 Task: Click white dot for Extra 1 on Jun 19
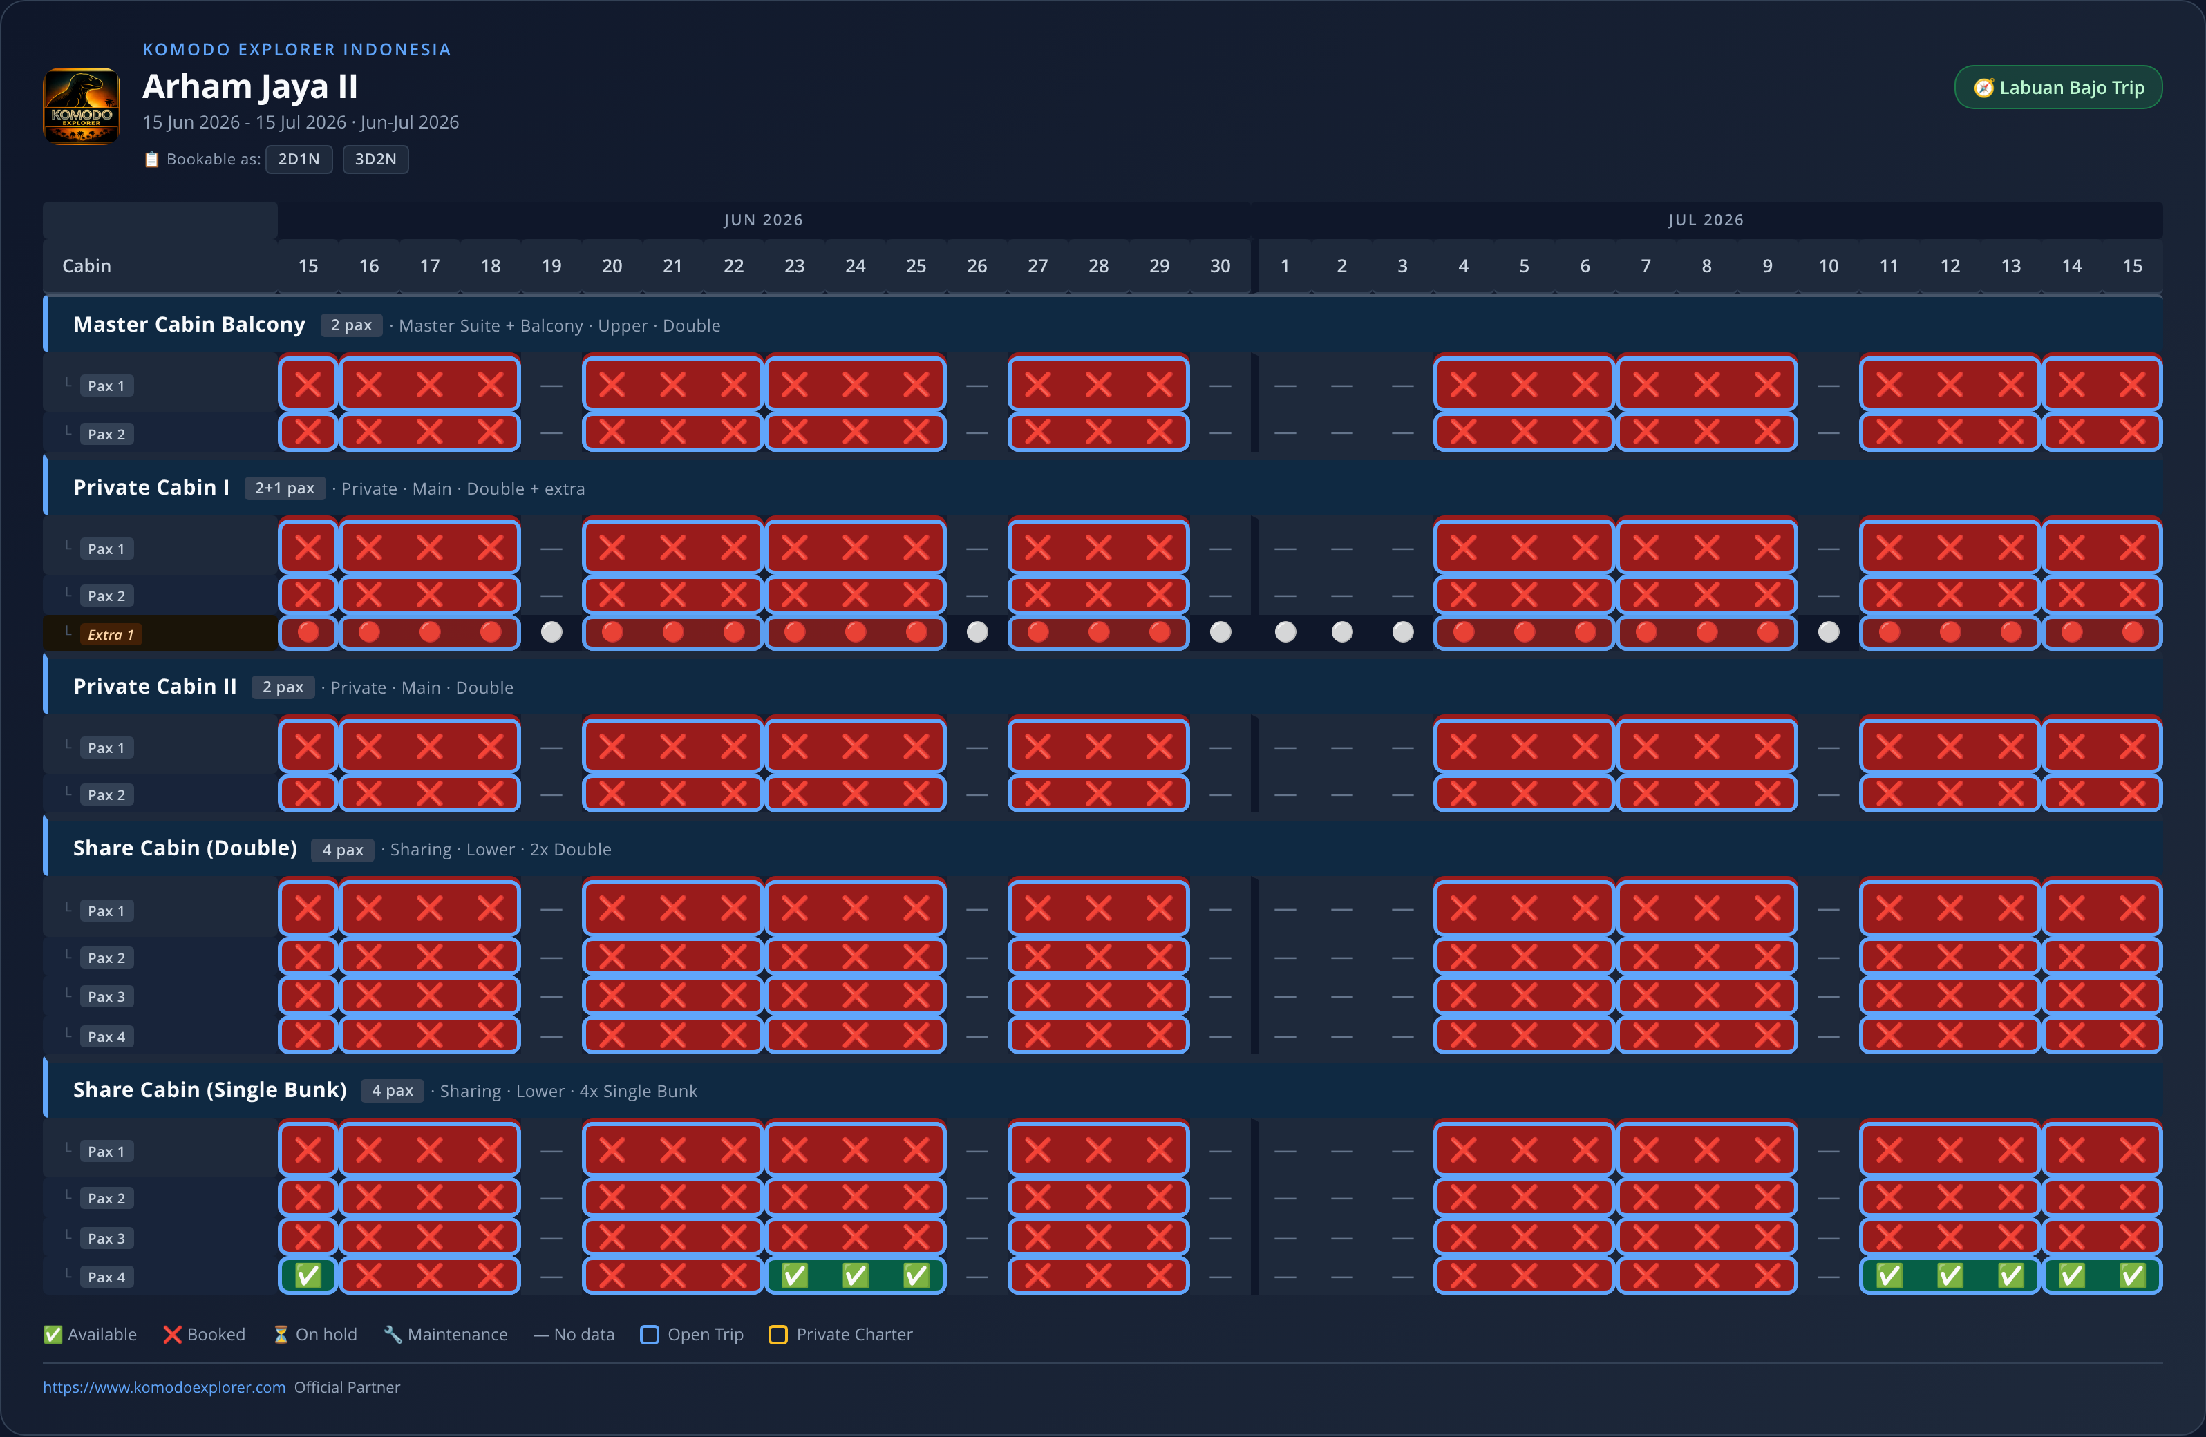coord(551,633)
